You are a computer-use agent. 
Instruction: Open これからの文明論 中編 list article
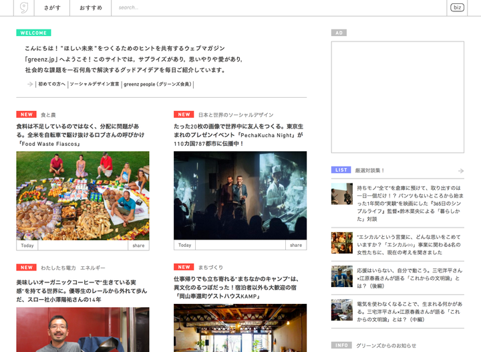pos(410,312)
